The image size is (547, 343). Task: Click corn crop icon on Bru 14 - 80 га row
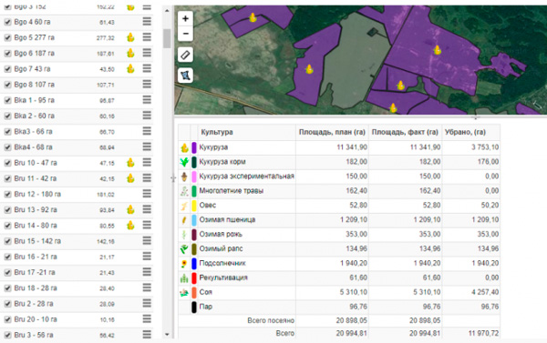pos(130,226)
